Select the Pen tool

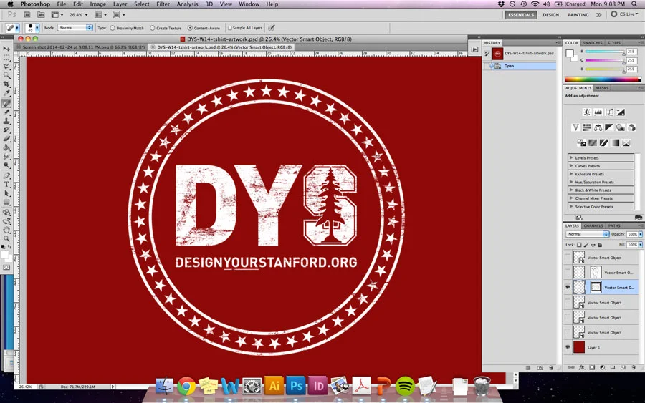point(6,176)
